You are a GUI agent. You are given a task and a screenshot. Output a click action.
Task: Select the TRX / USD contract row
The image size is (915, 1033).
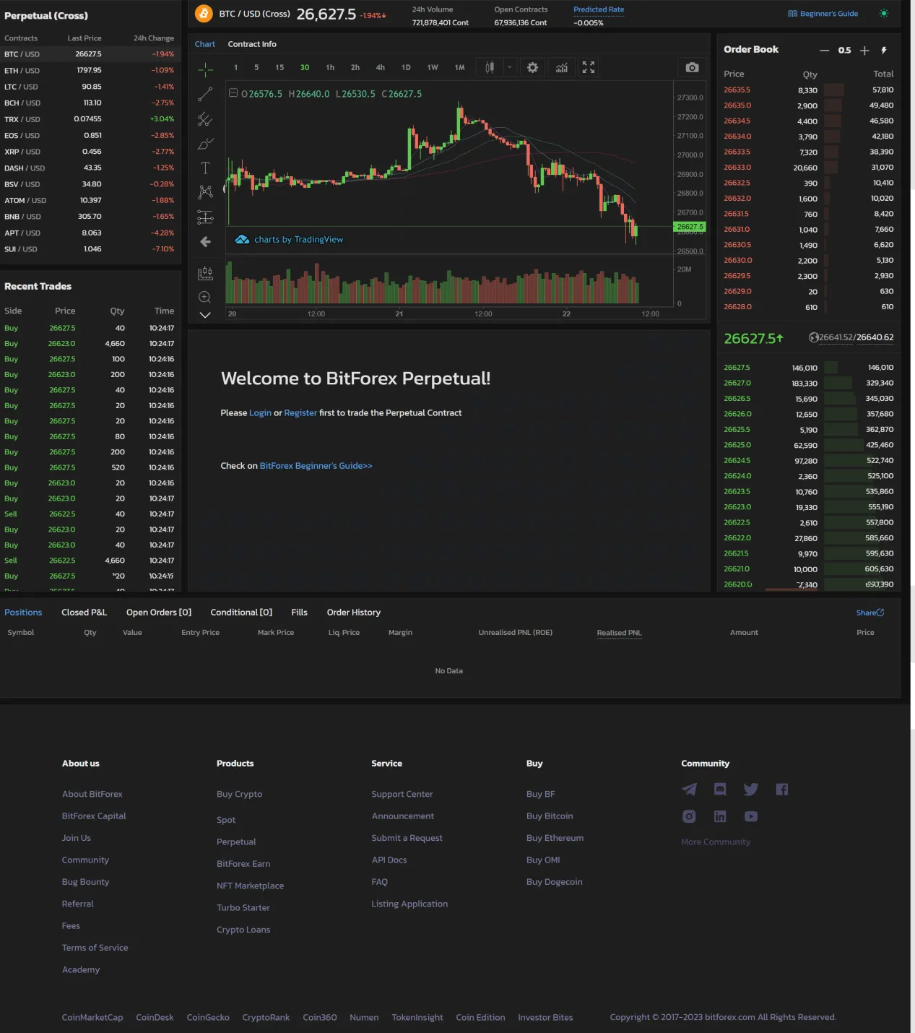pos(90,119)
